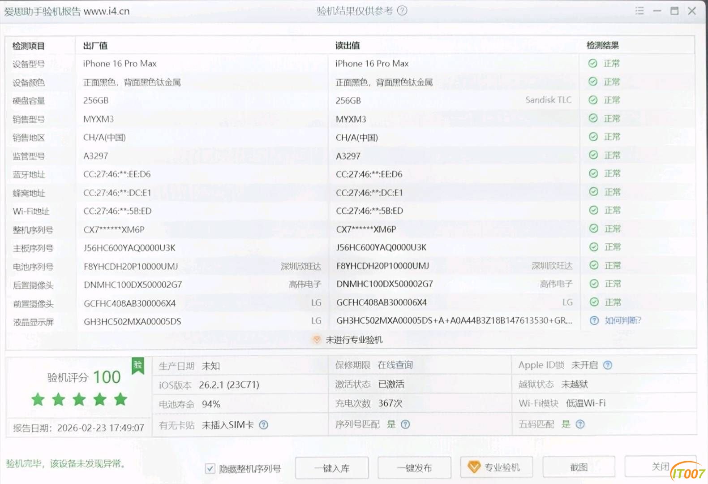Click the five-star rating display
Image resolution: width=708 pixels, height=484 pixels.
(79, 399)
